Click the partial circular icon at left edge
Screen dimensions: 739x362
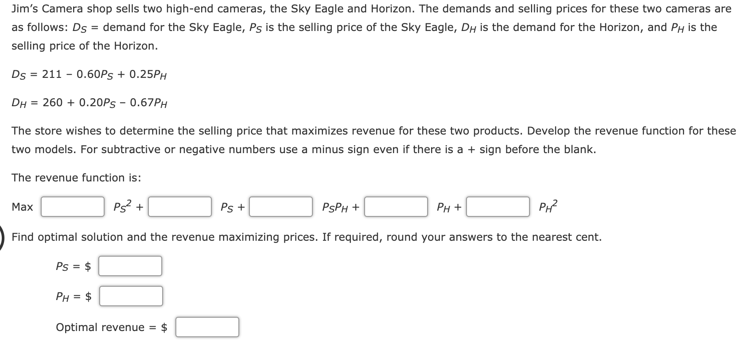tap(2, 238)
